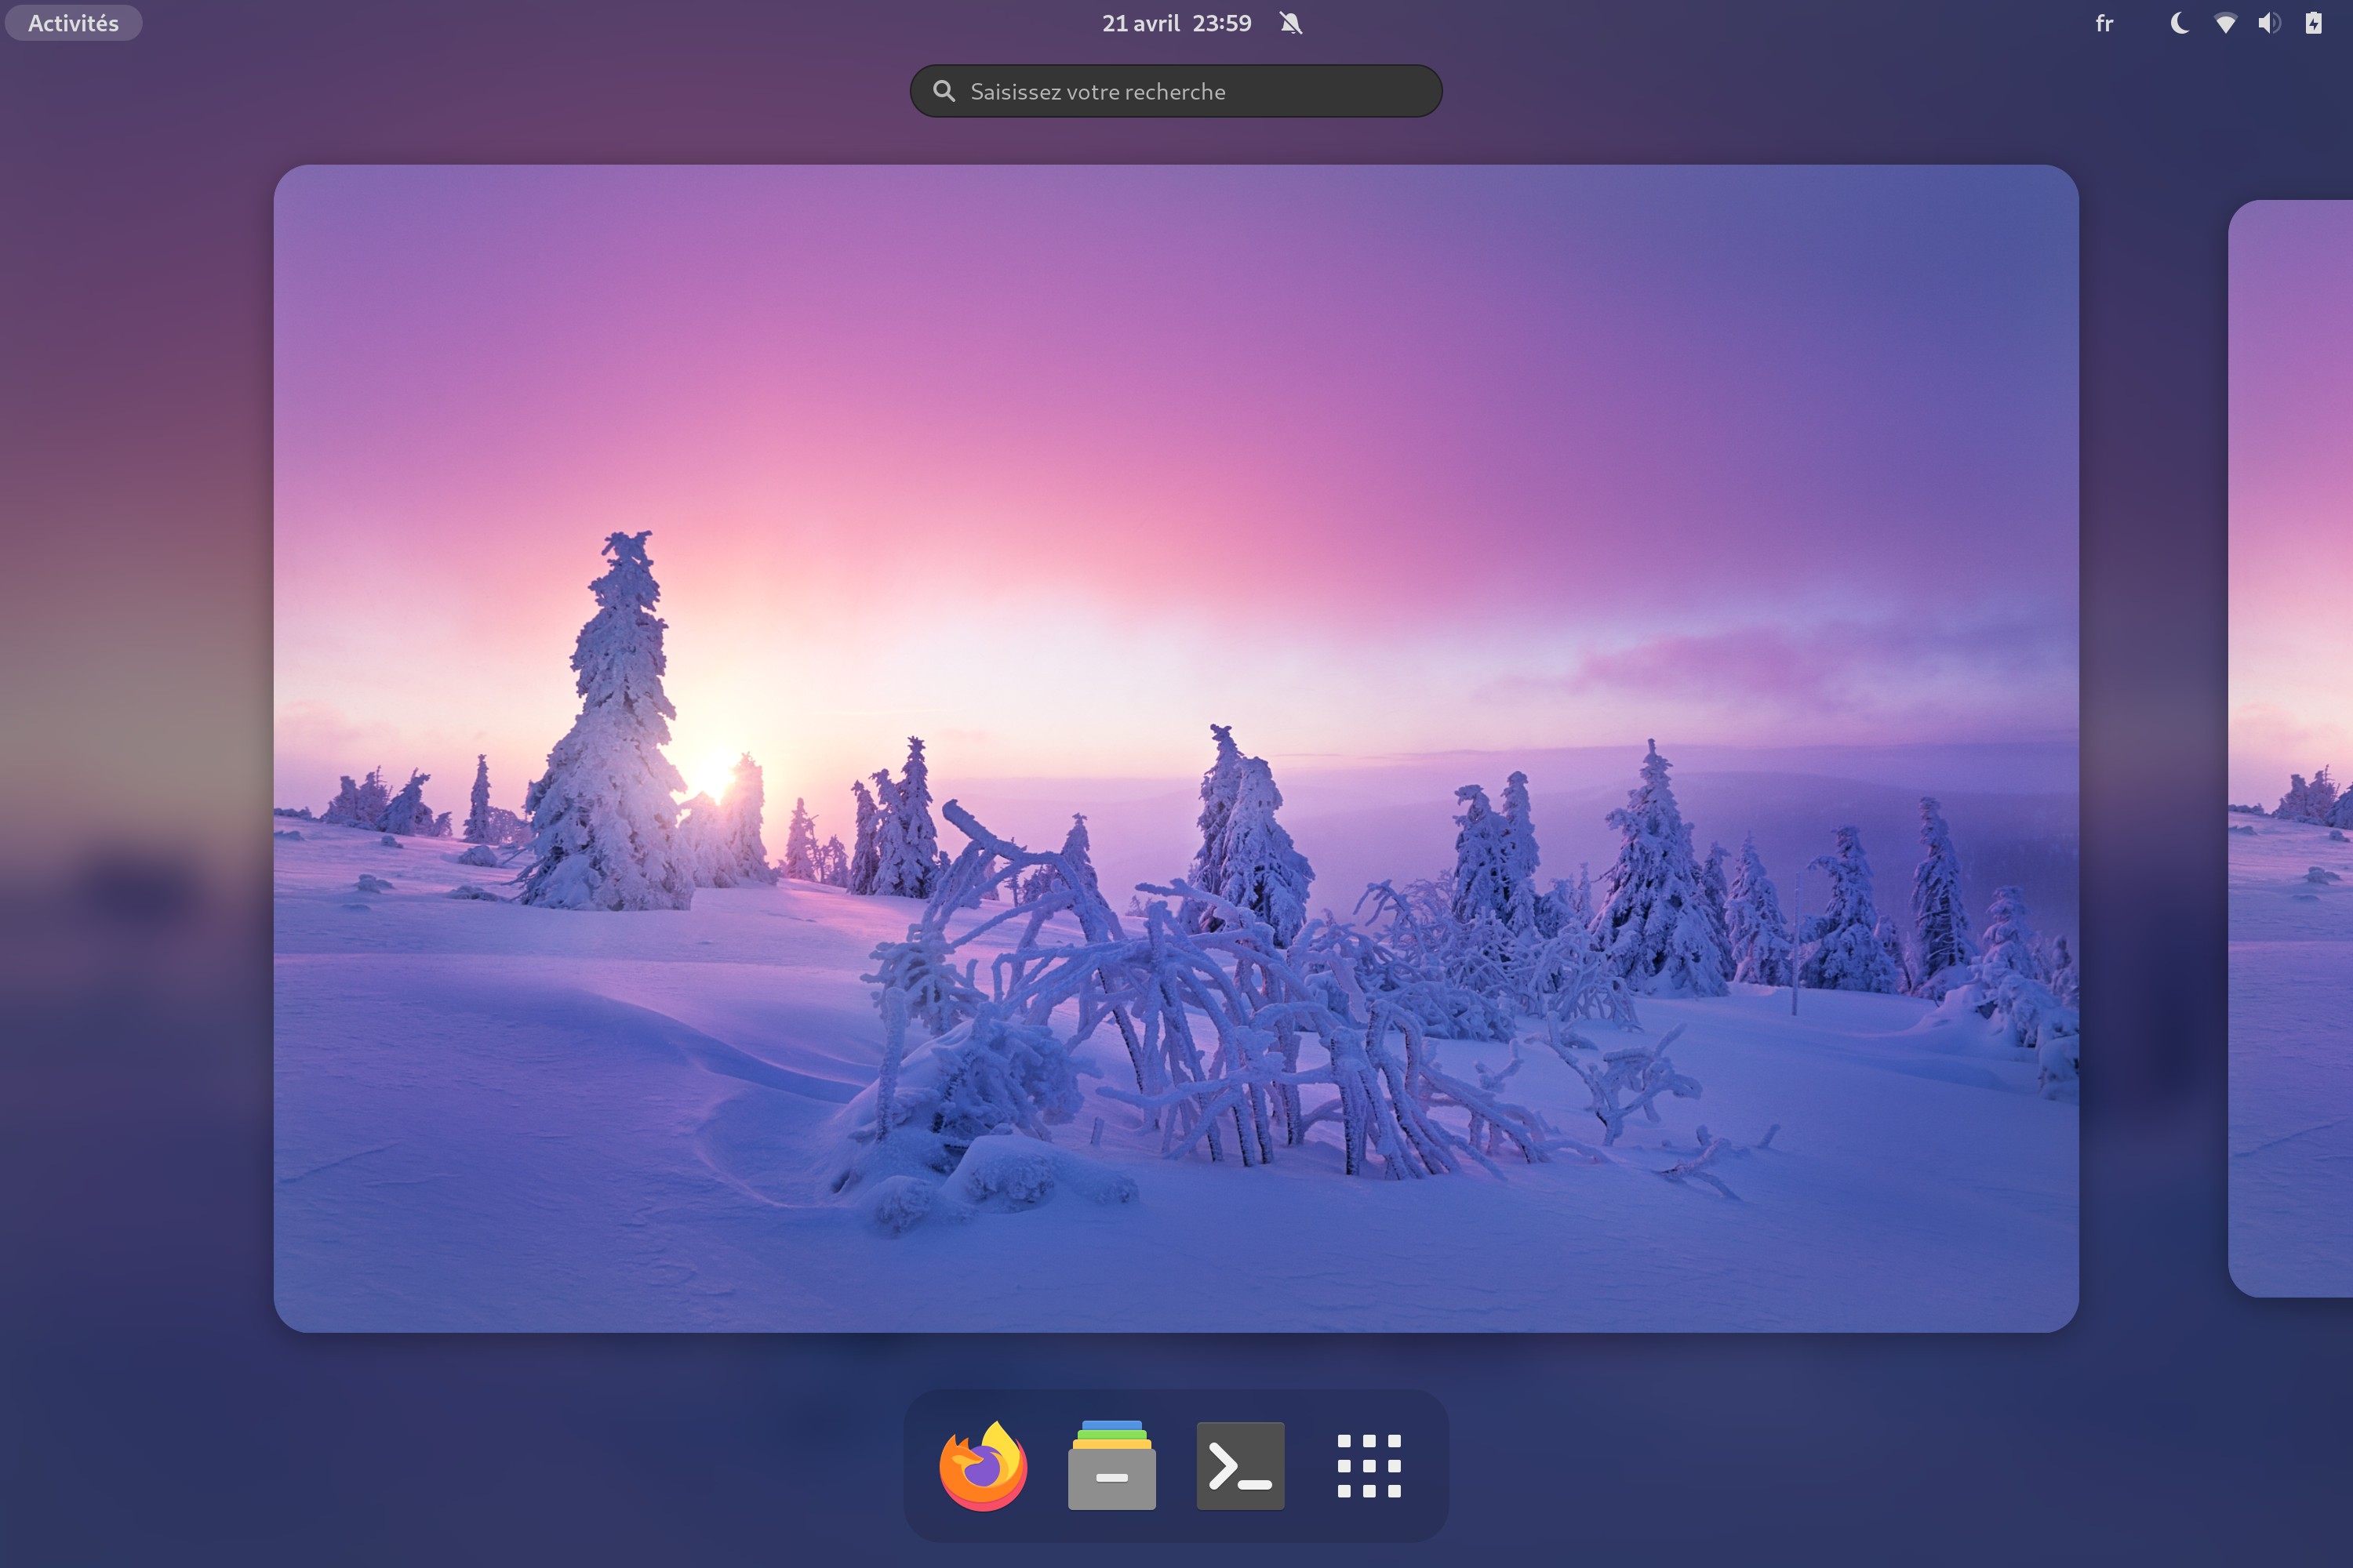Click the 23:59 clock in top bar
Viewport: 2353px width, 1568px height.
click(1221, 23)
